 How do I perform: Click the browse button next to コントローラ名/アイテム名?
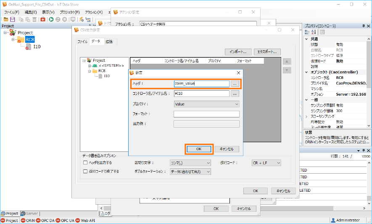[235, 94]
